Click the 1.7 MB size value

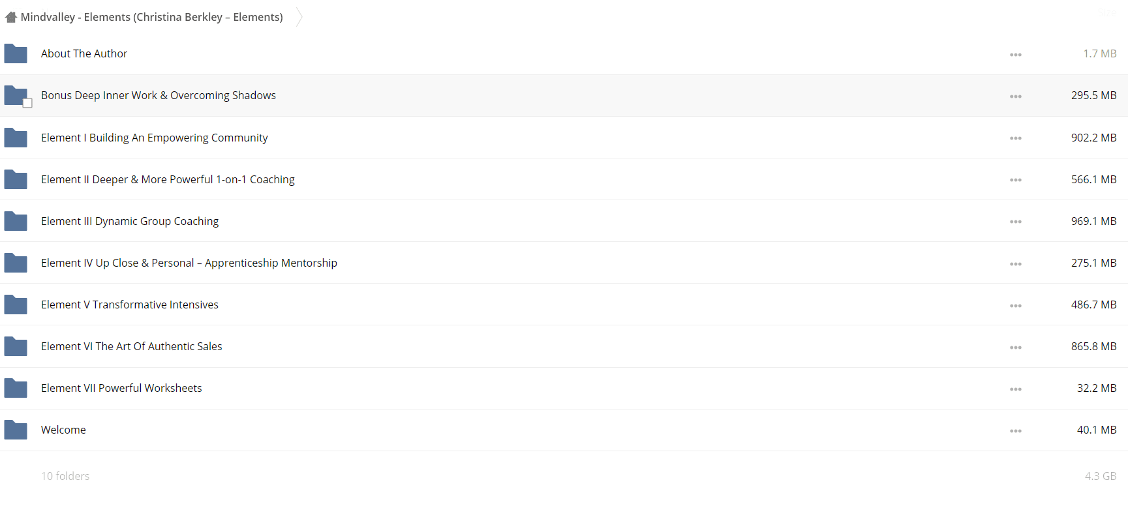click(x=1100, y=53)
